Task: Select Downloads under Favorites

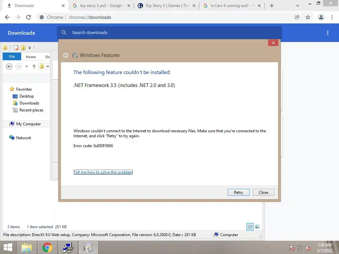Action: pos(29,103)
